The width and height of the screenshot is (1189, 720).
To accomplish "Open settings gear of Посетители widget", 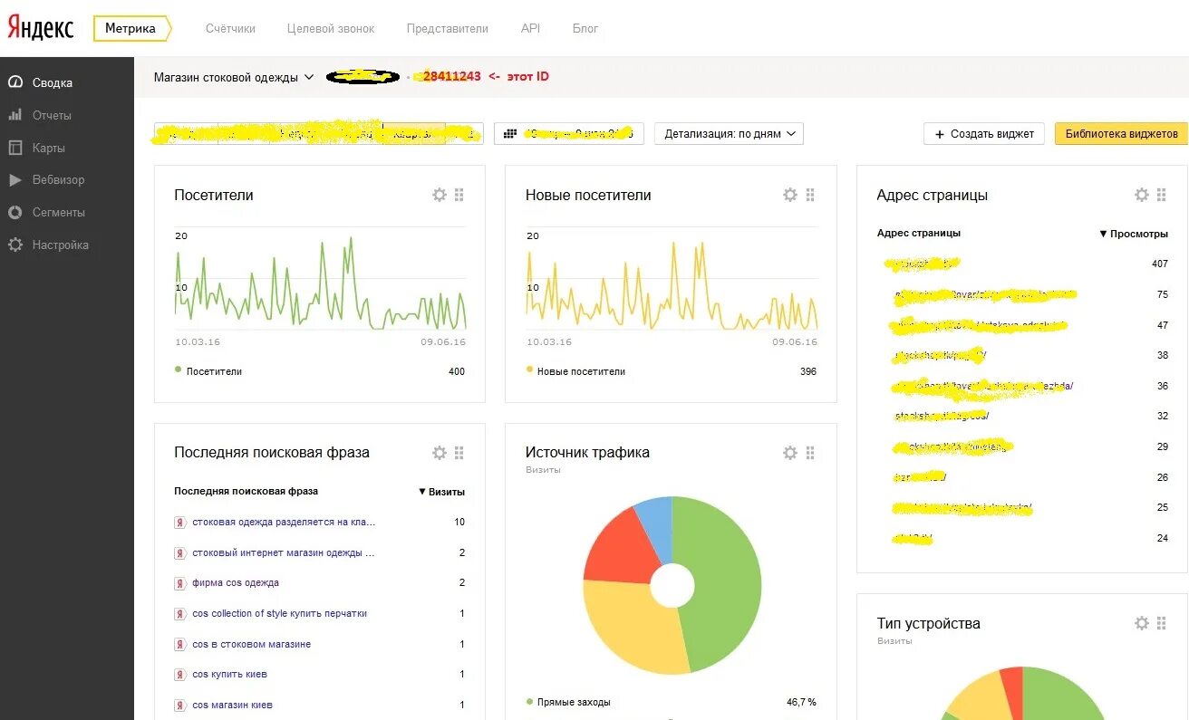I will point(440,195).
